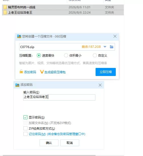Tick the 记住密码 checkbox
The height and width of the screenshot is (156, 143).
click(25, 134)
